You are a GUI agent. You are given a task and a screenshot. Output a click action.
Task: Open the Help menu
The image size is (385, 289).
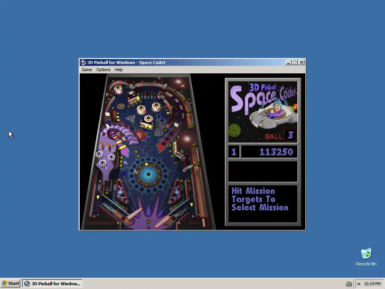click(118, 70)
